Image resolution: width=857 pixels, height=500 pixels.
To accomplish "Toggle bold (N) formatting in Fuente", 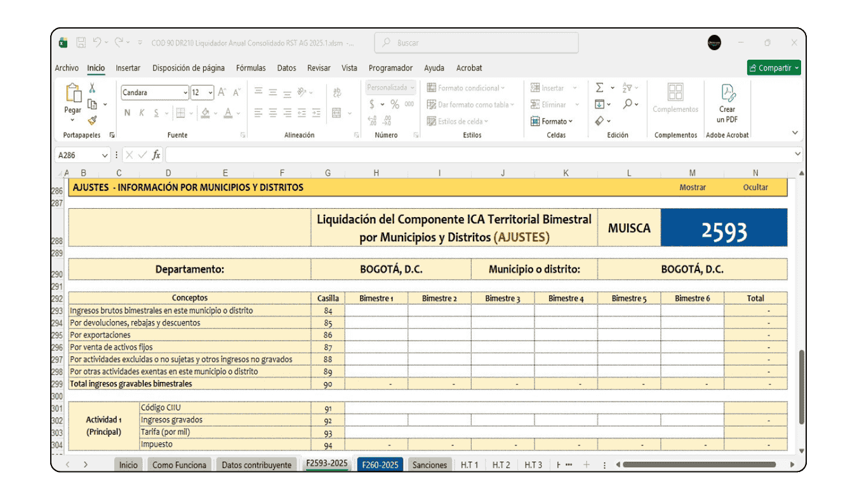I will [127, 112].
